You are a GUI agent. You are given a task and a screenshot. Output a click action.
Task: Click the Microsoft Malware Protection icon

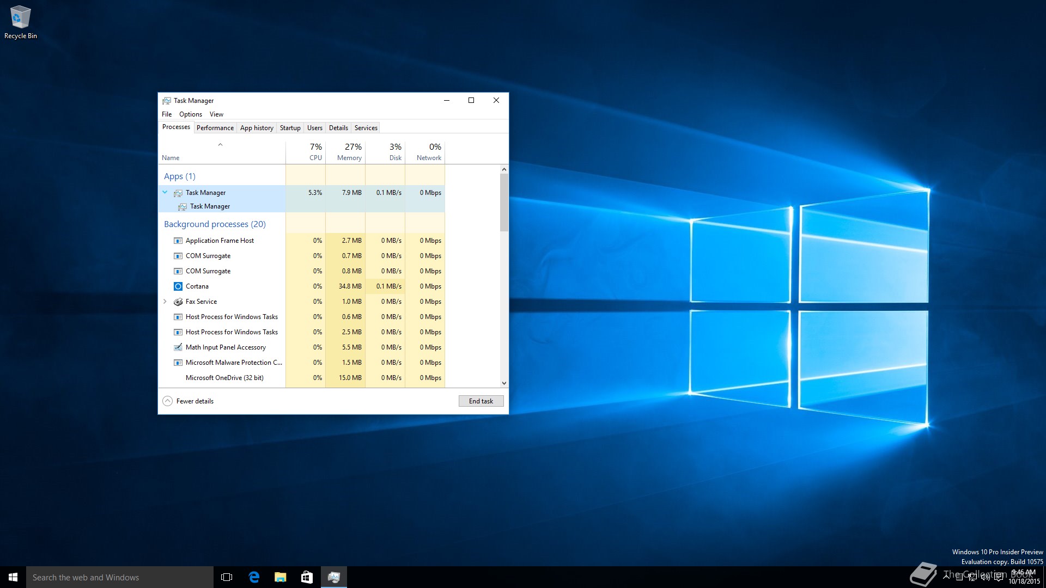pyautogui.click(x=178, y=363)
